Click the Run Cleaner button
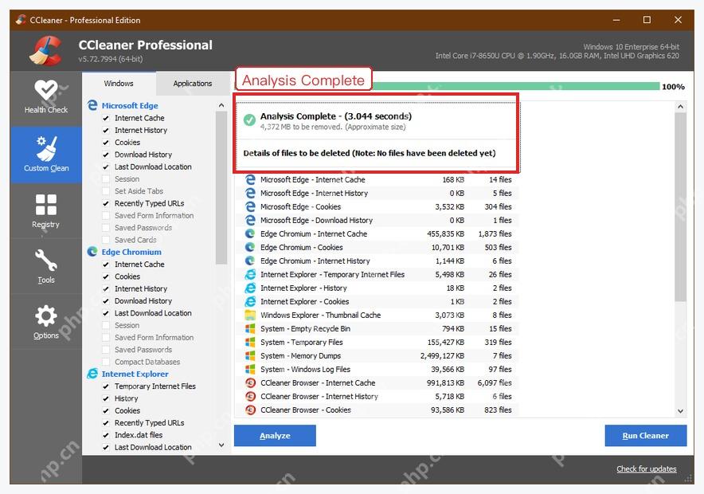 (x=646, y=436)
